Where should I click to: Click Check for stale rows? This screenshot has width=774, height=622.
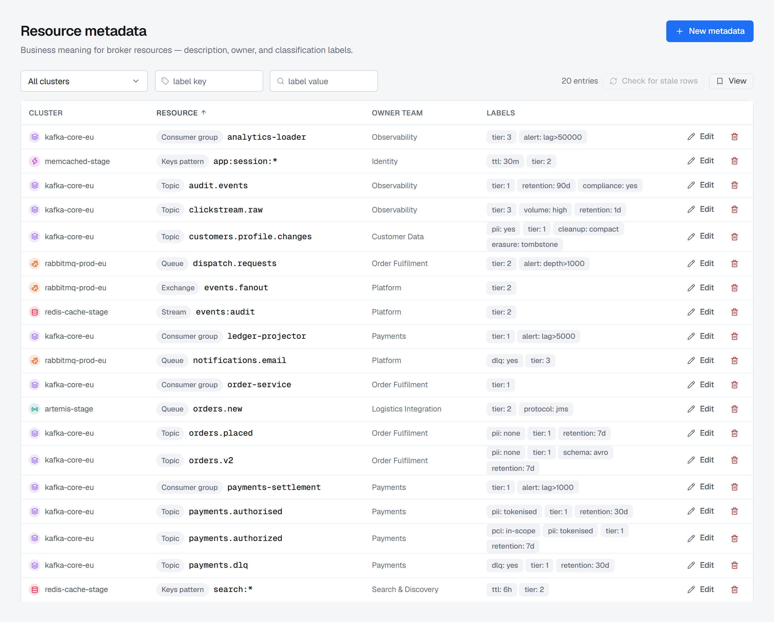[653, 81]
